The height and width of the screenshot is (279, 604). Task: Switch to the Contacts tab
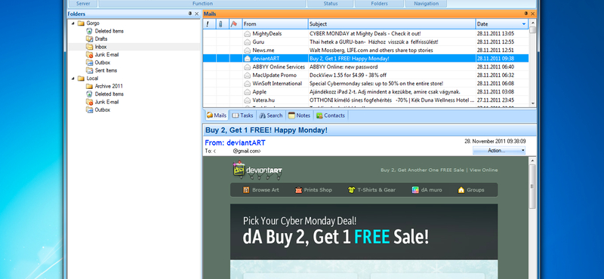click(331, 115)
